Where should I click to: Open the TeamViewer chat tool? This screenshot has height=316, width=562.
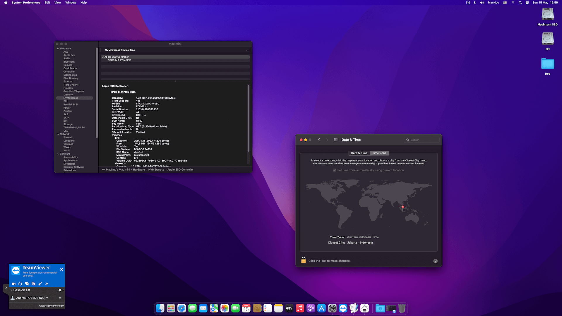tap(27, 284)
